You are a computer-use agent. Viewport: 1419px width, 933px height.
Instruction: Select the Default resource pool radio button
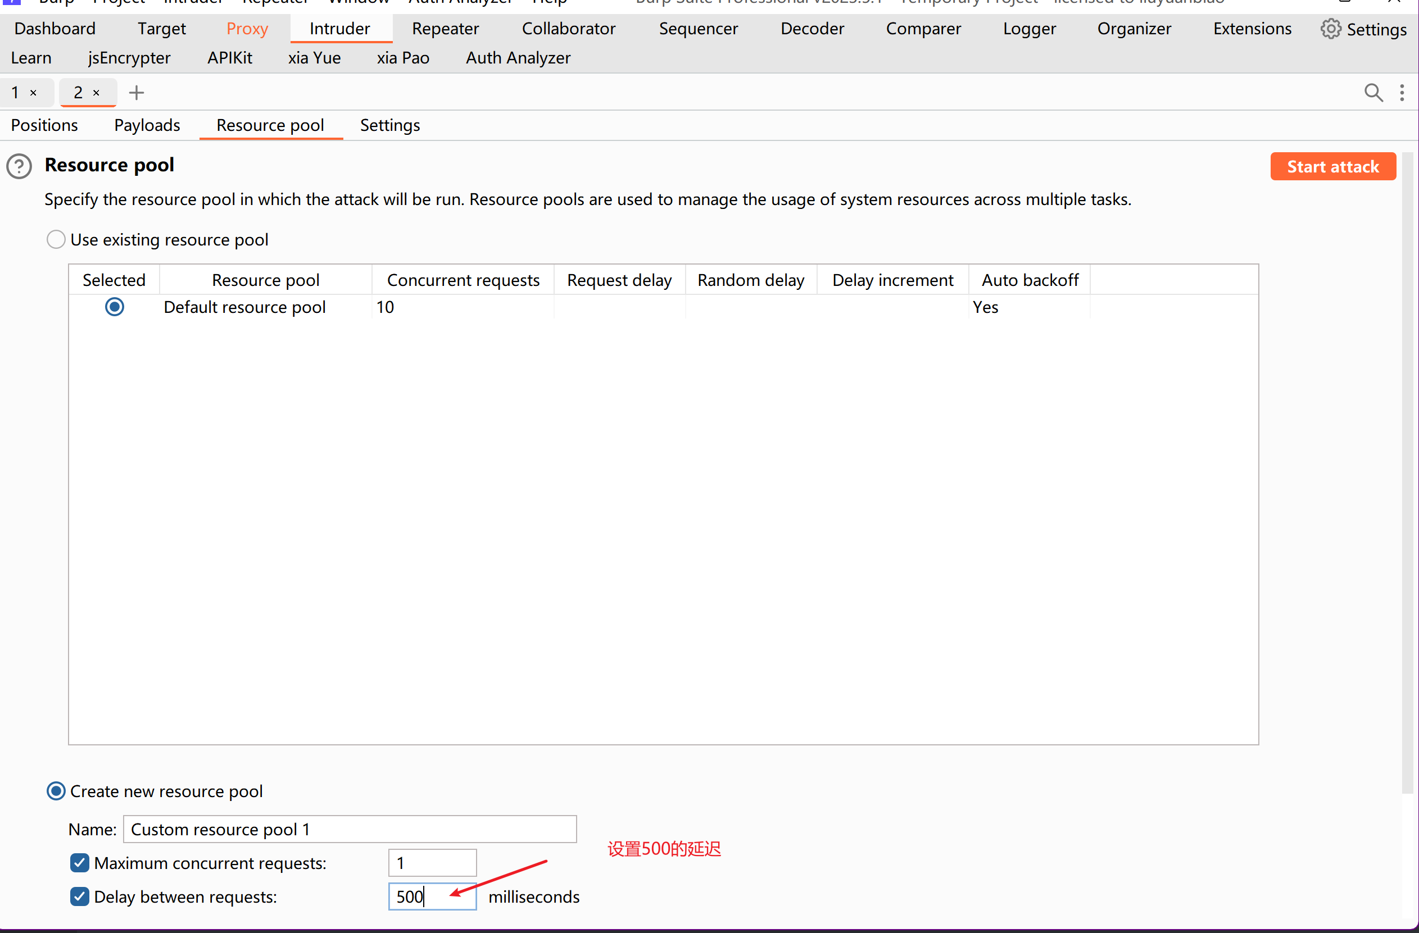[115, 307]
